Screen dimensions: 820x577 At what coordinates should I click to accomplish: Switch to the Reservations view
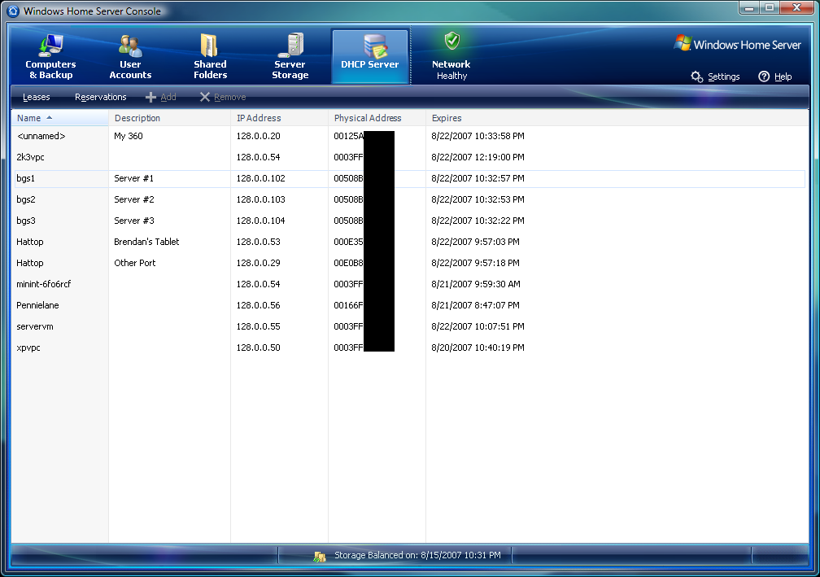click(x=100, y=98)
